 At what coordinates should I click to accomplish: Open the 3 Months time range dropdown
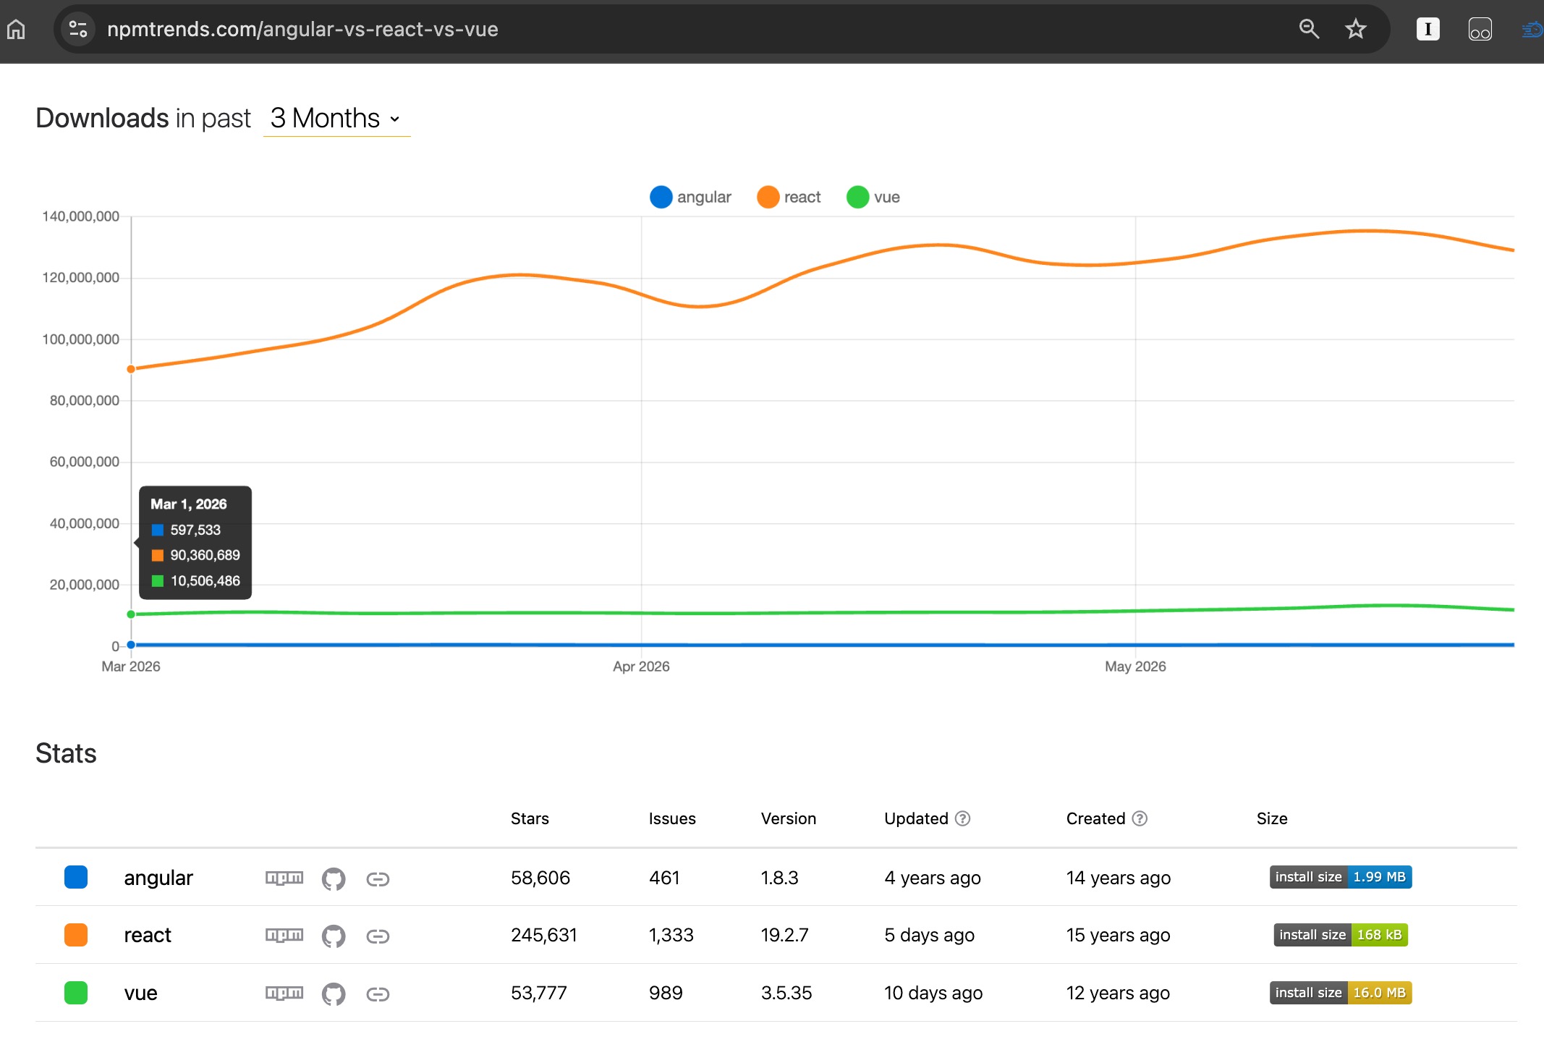[x=336, y=118]
